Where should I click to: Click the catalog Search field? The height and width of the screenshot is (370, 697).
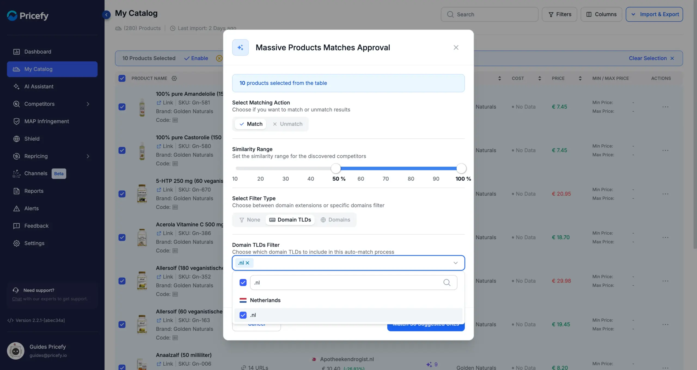(x=490, y=14)
